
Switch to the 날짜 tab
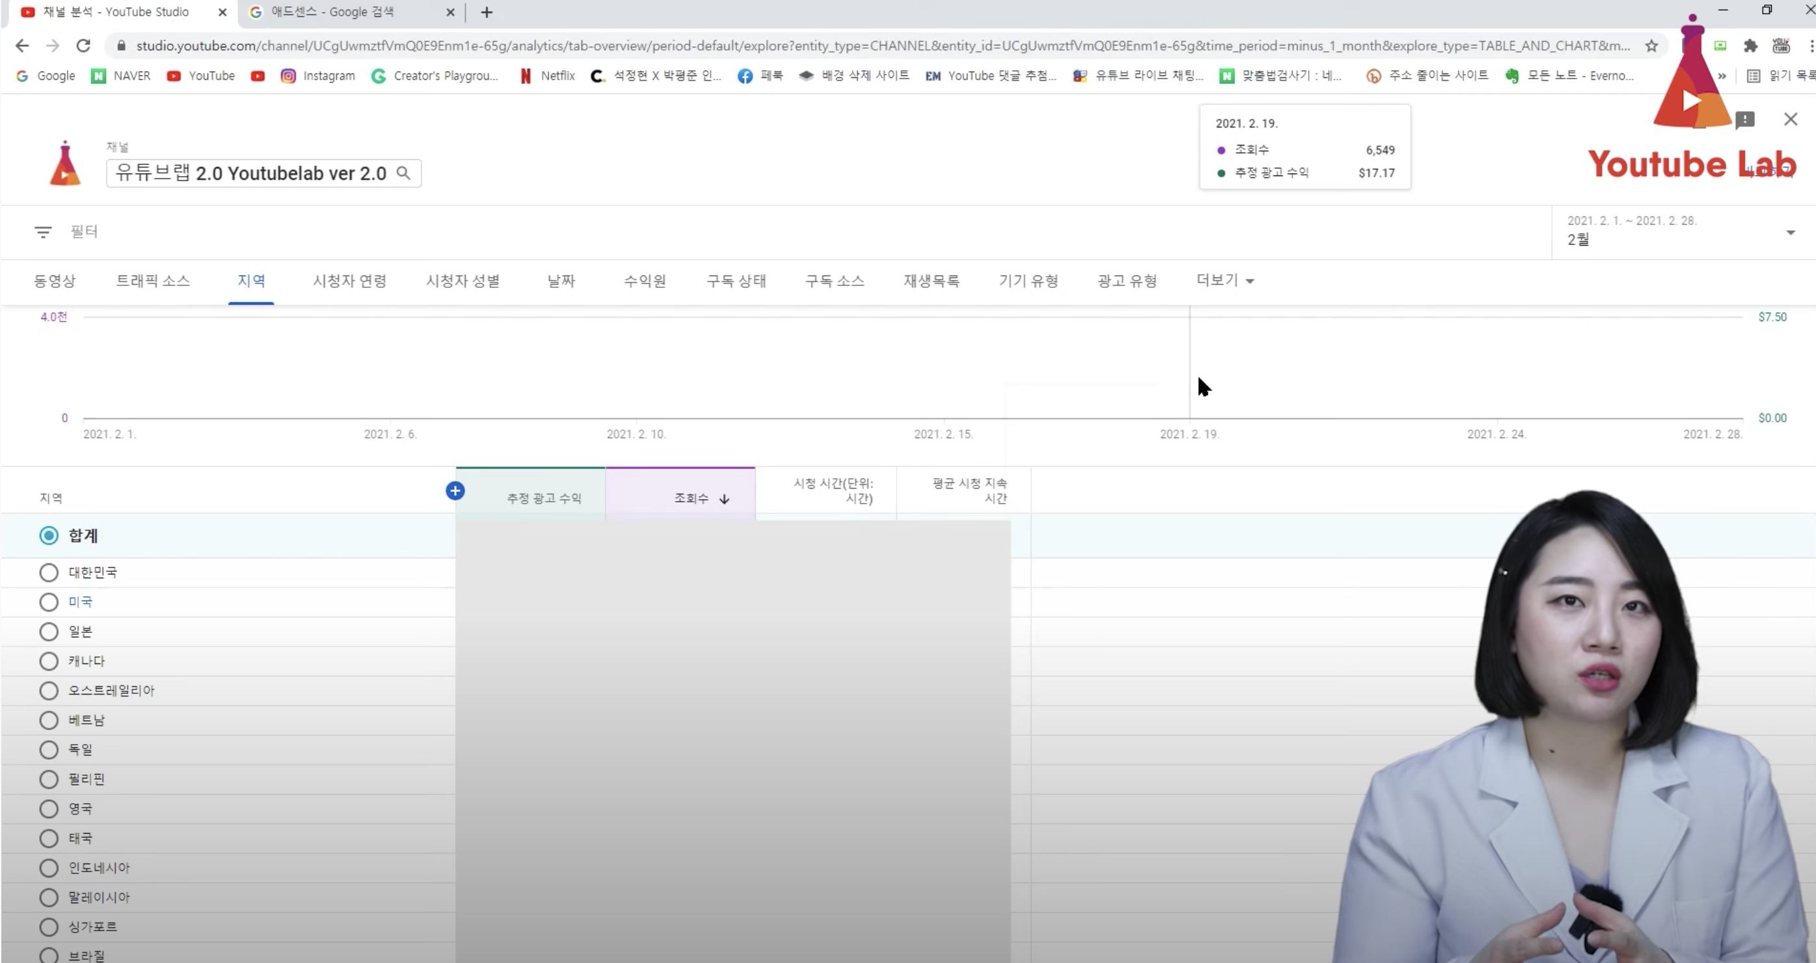561,281
